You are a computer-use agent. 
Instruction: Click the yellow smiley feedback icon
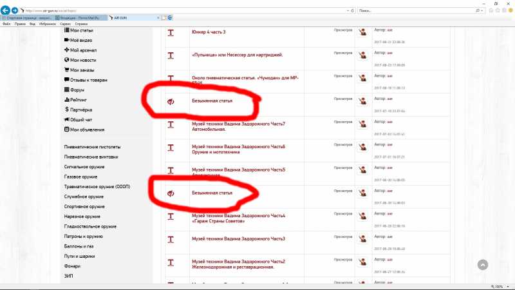click(510, 10)
